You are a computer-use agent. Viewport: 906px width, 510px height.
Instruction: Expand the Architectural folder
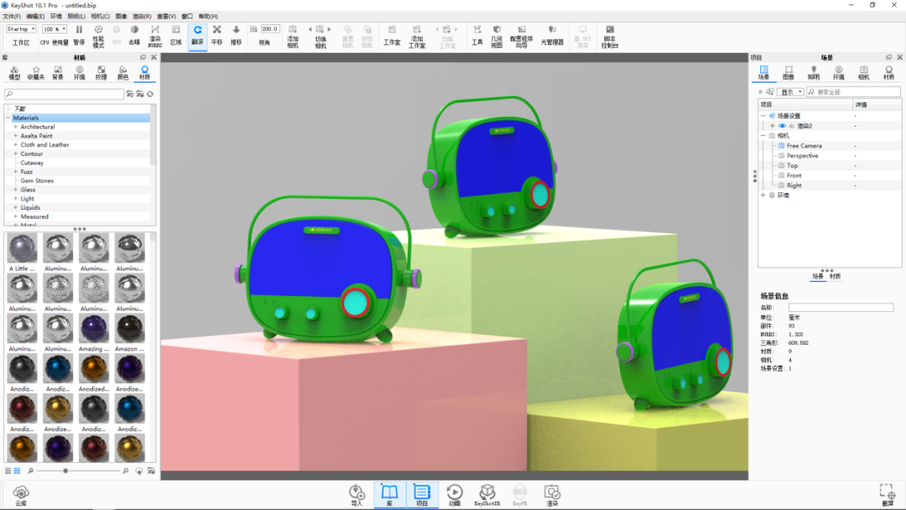pos(16,127)
